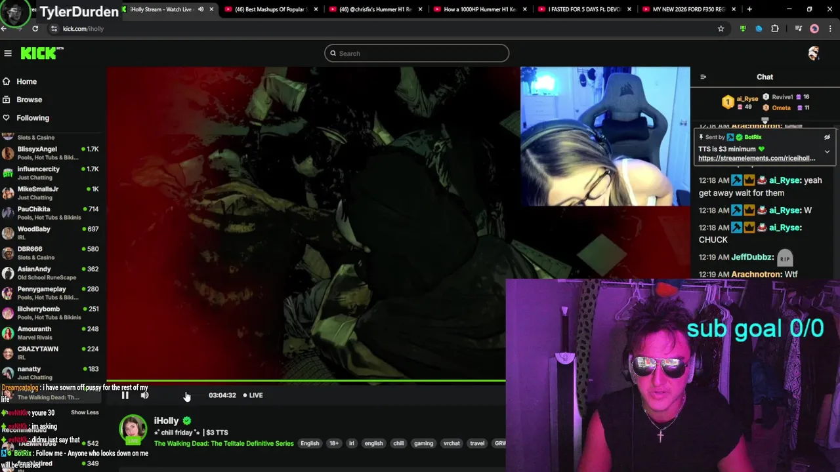This screenshot has width=840, height=472.
Task: Hide the pinned chat message
Action: point(827,138)
